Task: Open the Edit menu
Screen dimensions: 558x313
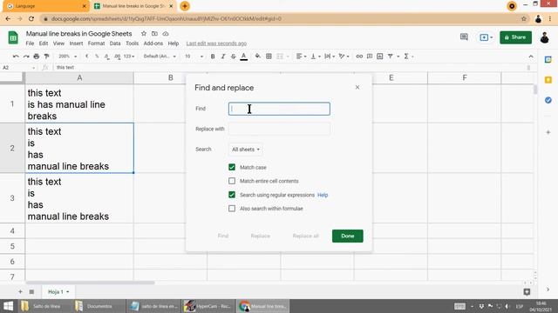Action: tap(44, 43)
